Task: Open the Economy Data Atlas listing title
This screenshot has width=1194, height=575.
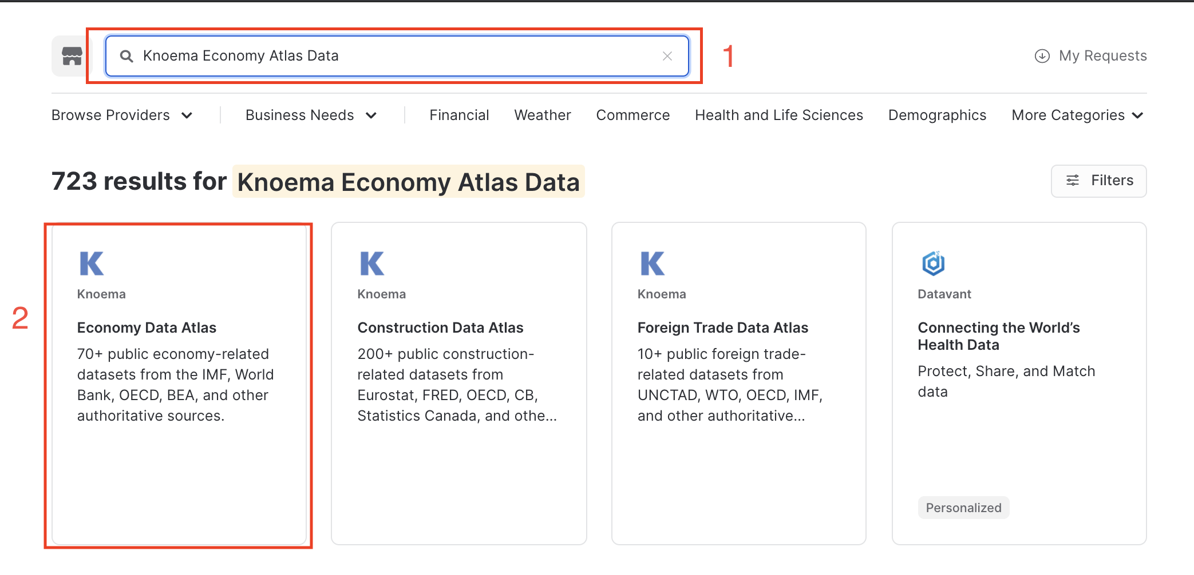Action: (x=147, y=328)
